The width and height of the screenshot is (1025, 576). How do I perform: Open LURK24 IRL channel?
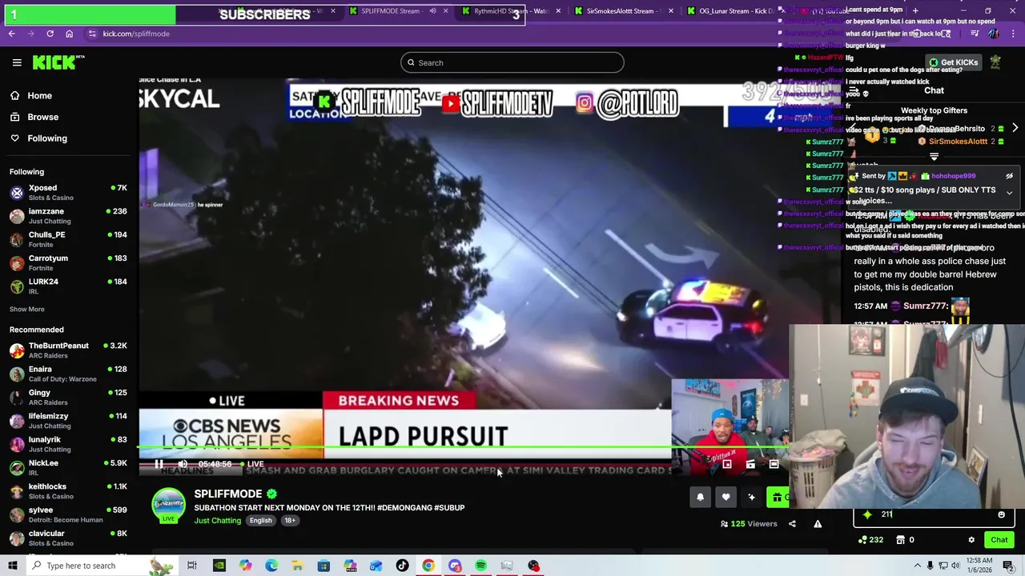pos(69,286)
